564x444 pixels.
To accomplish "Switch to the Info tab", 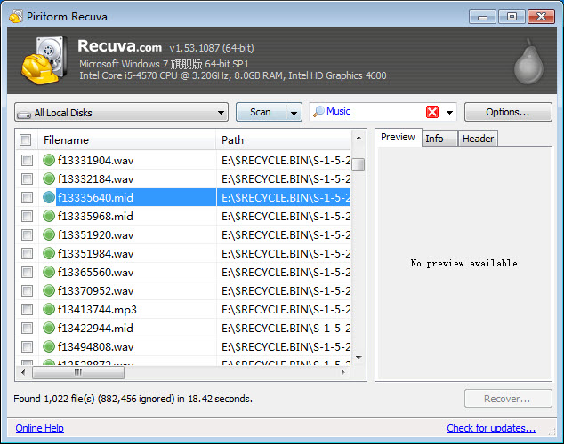I will (439, 139).
